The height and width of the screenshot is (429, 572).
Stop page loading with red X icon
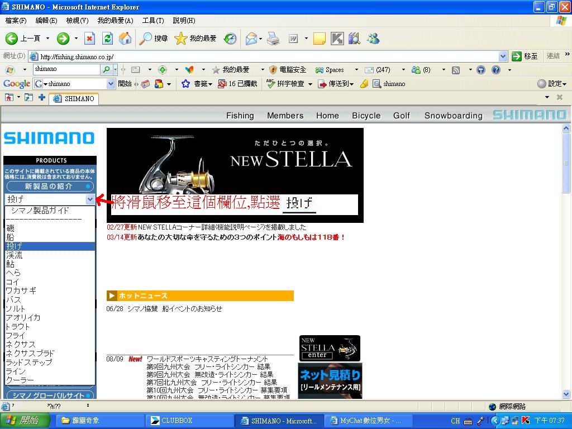[89, 39]
